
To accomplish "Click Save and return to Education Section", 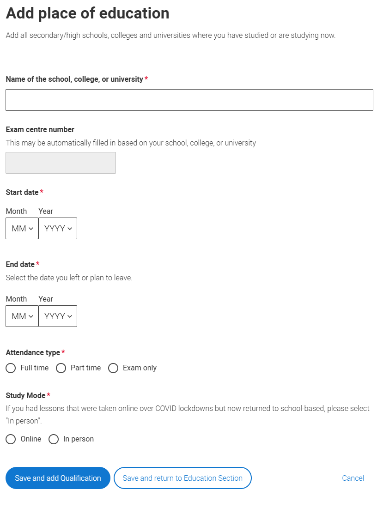I will coord(182,478).
